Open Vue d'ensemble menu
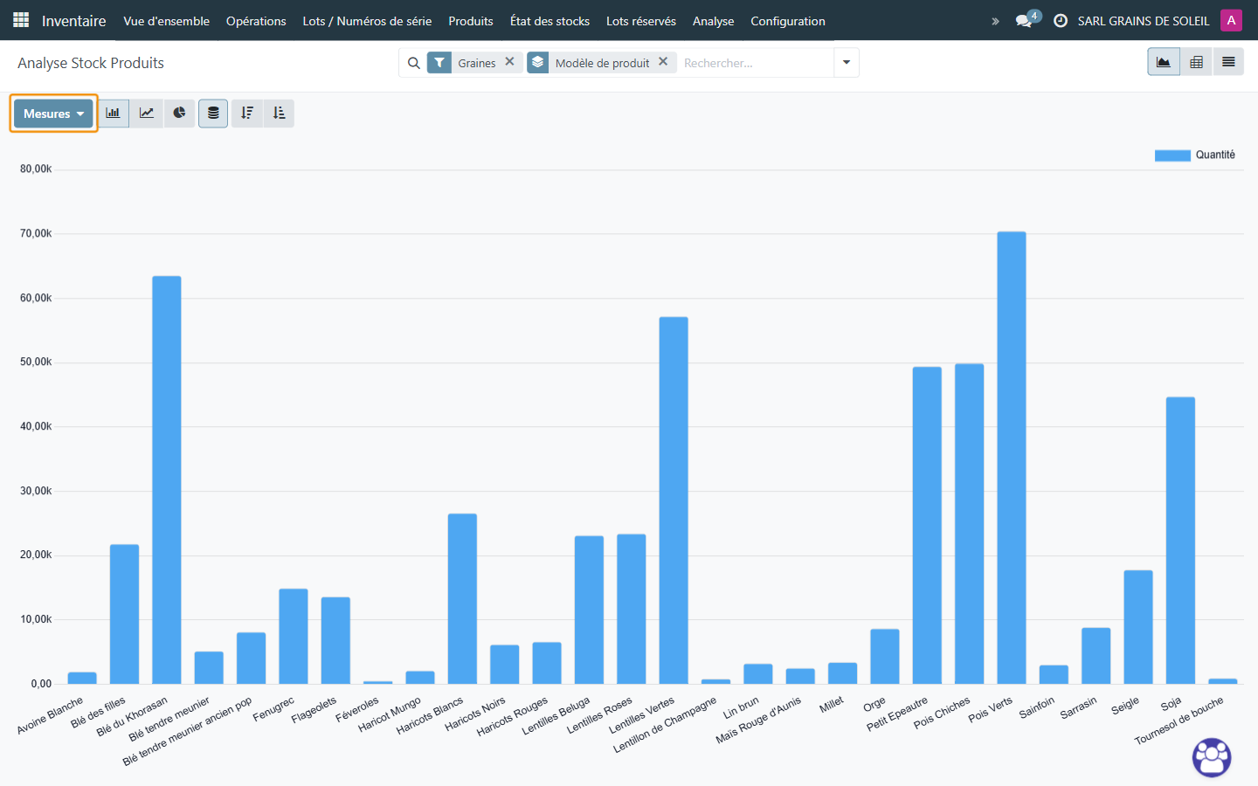This screenshot has width=1258, height=786. pos(167,21)
